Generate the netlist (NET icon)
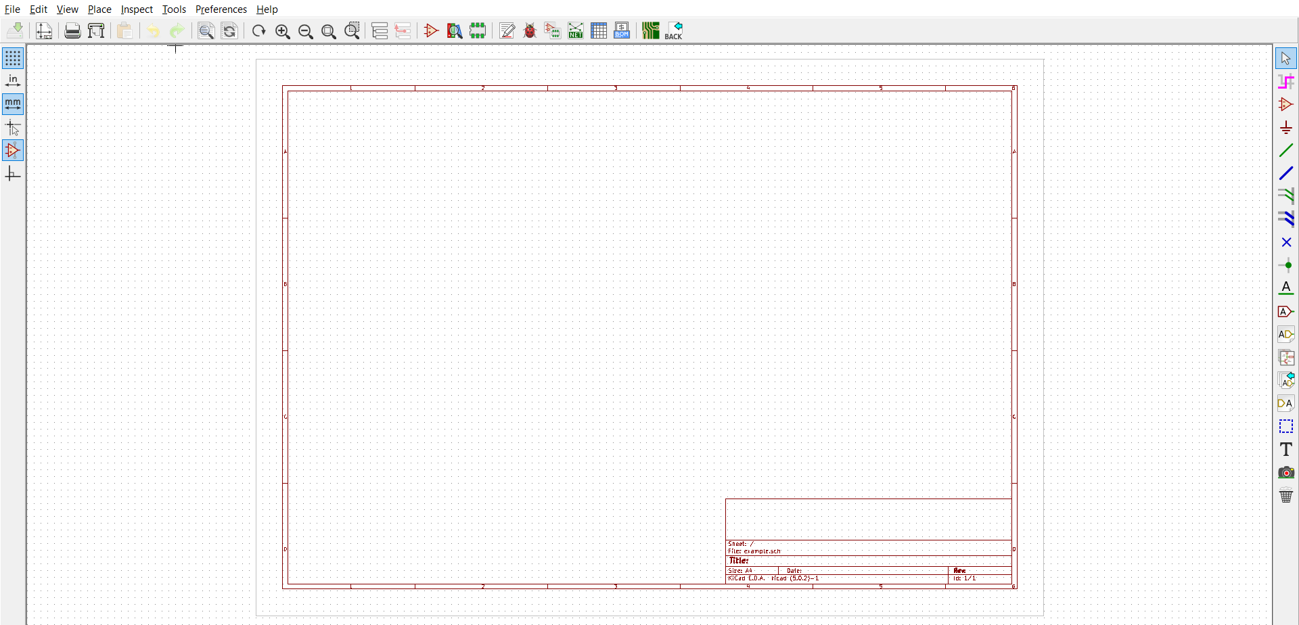Image resolution: width=1299 pixels, height=625 pixels. tap(576, 30)
